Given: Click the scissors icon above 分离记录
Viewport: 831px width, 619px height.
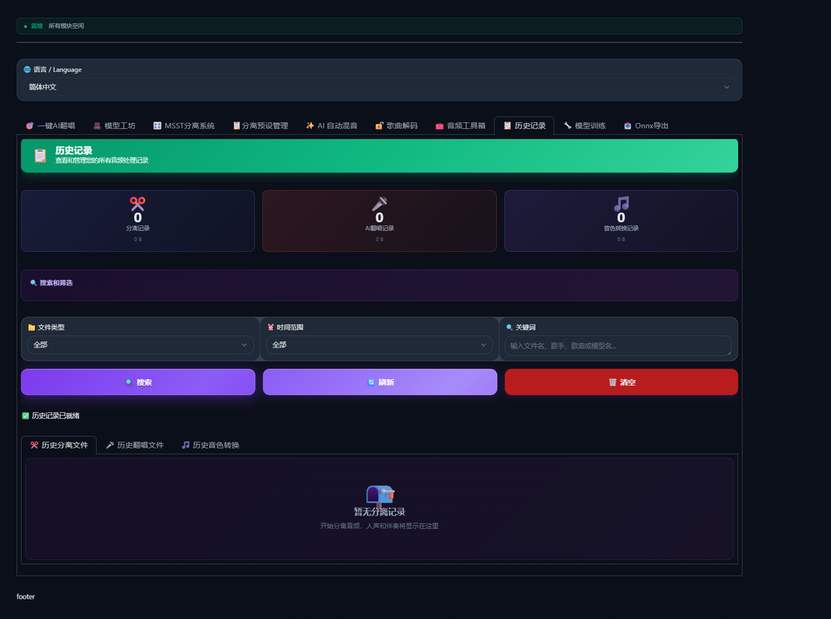Looking at the screenshot, I should pyautogui.click(x=137, y=203).
